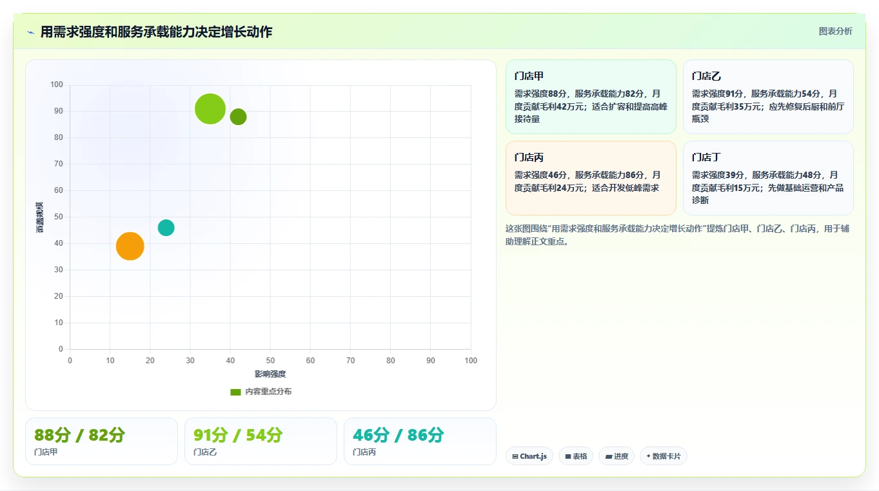Click the lightning icon beside the title
Viewport: 879px width, 491px height.
pyautogui.click(x=30, y=32)
